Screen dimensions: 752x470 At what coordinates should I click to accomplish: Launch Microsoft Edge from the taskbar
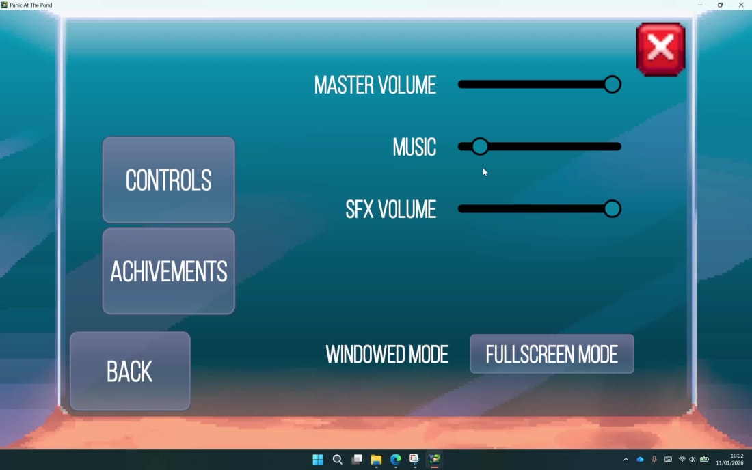tap(396, 460)
